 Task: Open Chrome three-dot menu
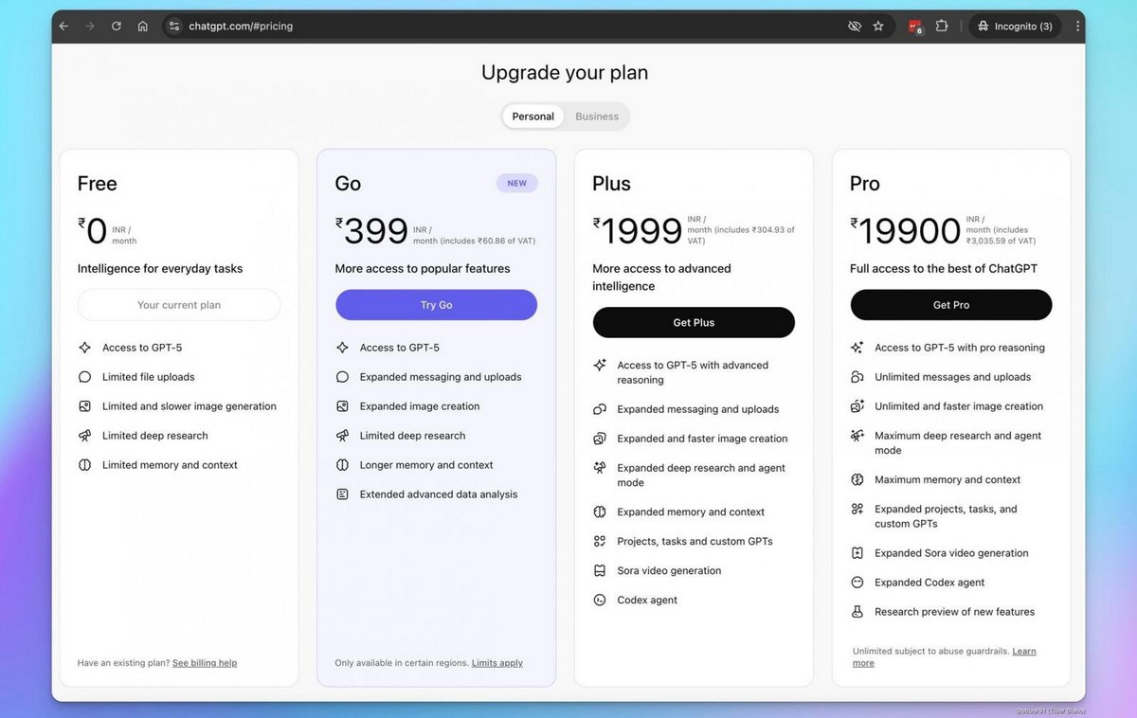point(1077,27)
